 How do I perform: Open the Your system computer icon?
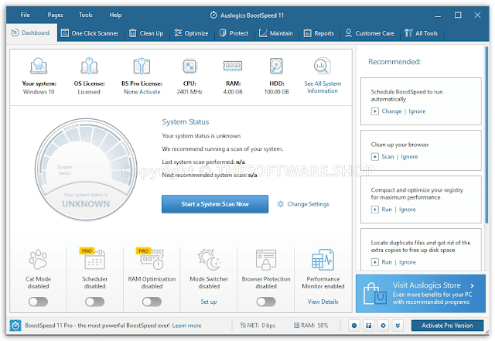coord(39,66)
